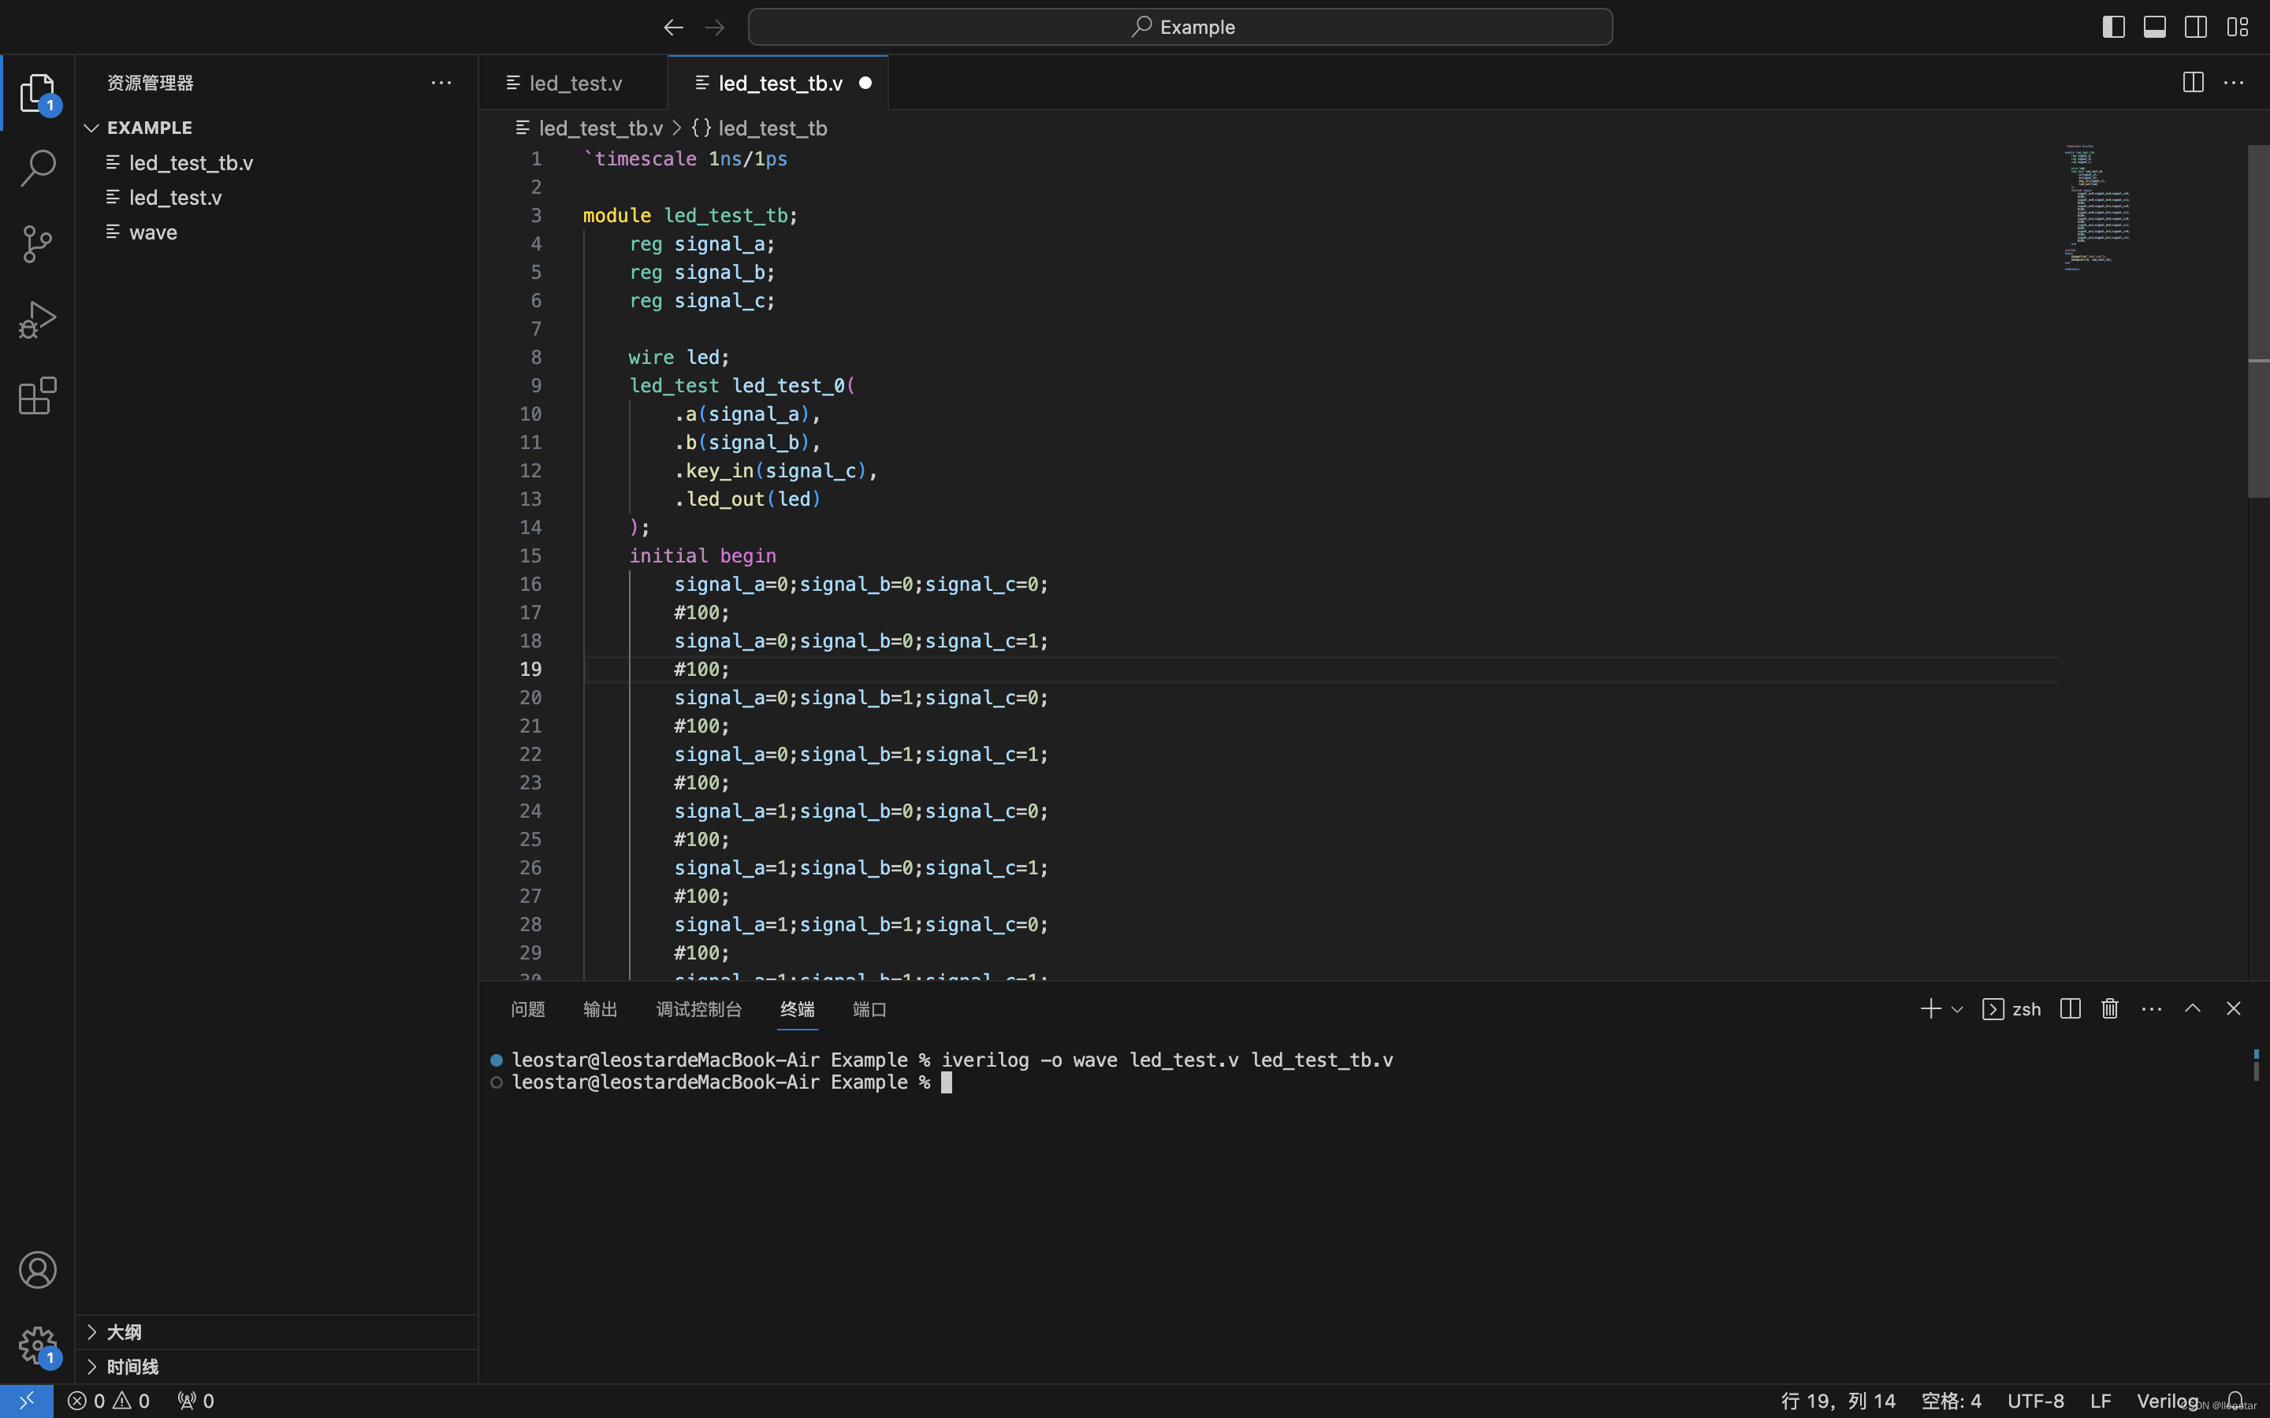Maximize the panel with the up chevron
The width and height of the screenshot is (2270, 1418).
tap(2193, 1009)
